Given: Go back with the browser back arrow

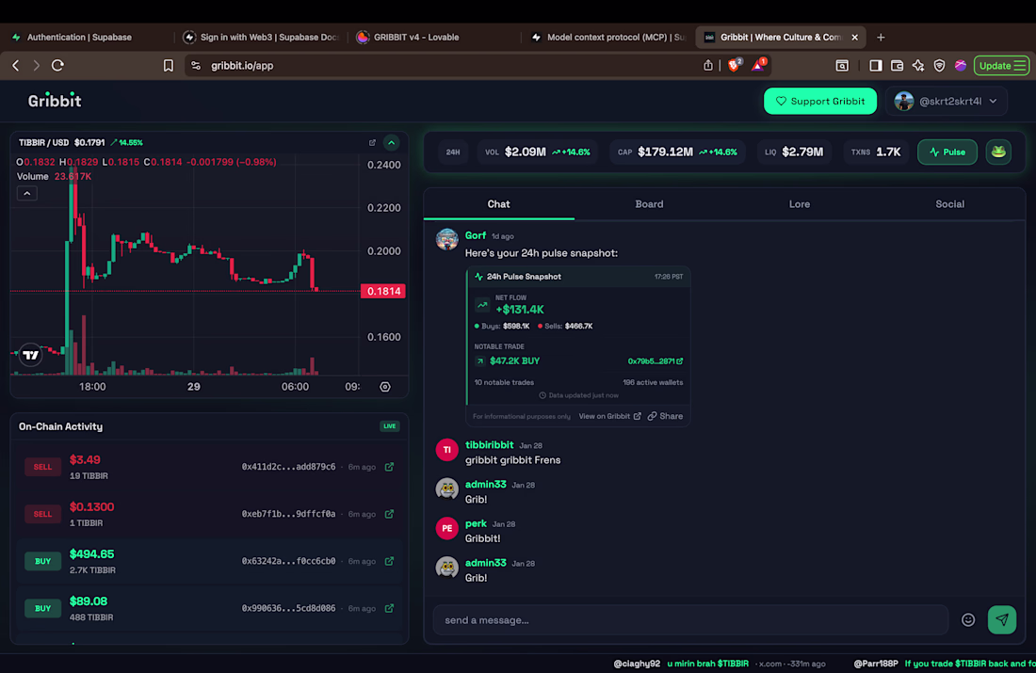Looking at the screenshot, I should point(16,65).
